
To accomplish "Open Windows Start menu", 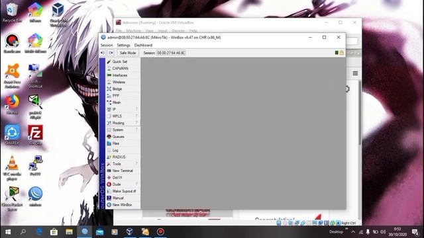I will pyautogui.click(x=8, y=232).
